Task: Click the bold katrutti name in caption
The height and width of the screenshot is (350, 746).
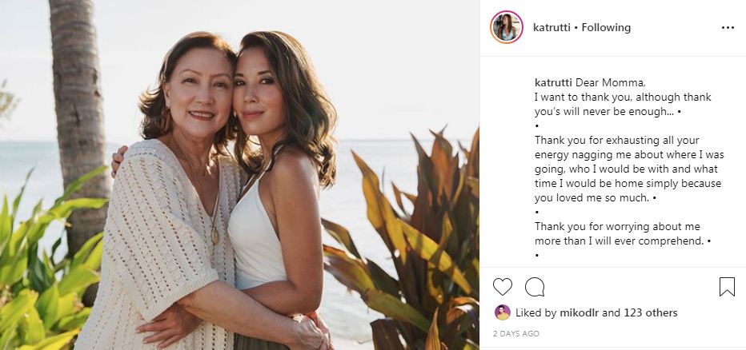Action: pyautogui.click(x=553, y=83)
